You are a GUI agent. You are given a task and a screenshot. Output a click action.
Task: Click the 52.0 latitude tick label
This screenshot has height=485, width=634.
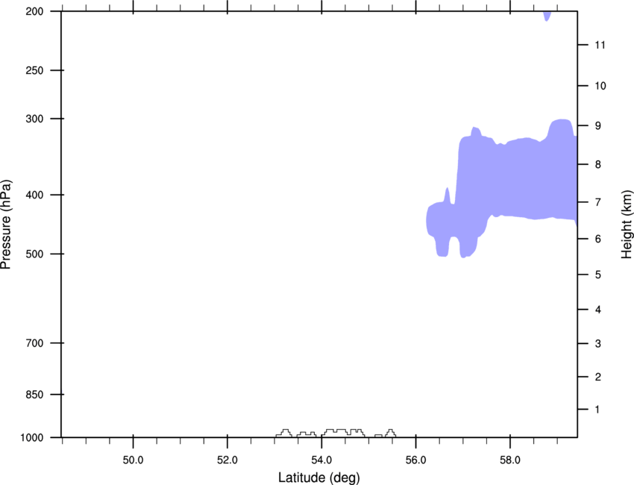click(227, 460)
